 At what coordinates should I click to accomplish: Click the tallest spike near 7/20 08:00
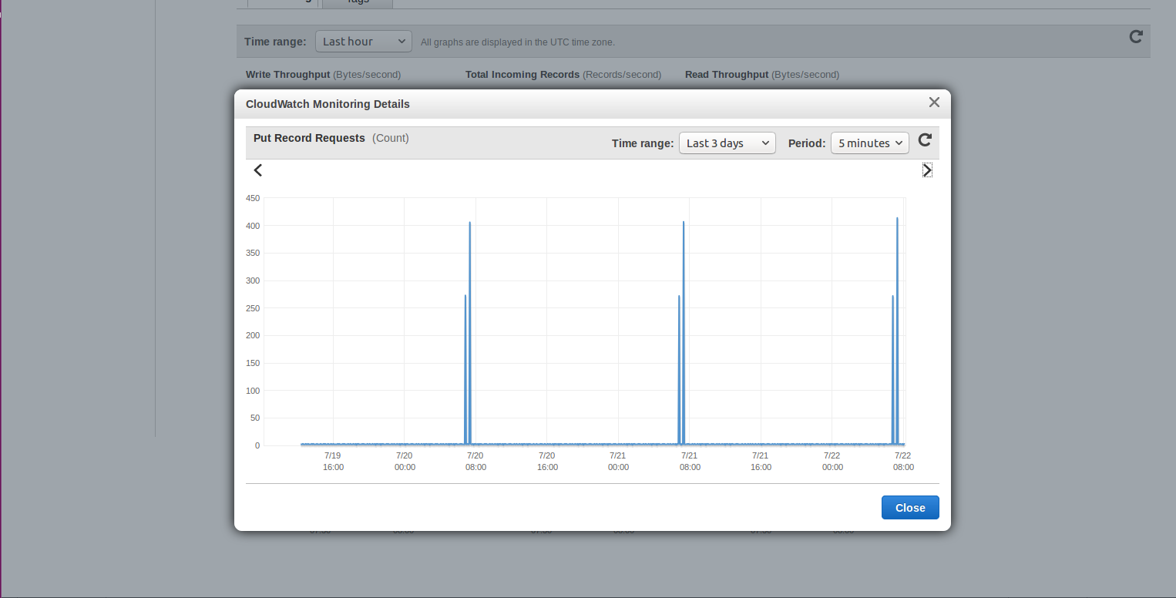(470, 223)
